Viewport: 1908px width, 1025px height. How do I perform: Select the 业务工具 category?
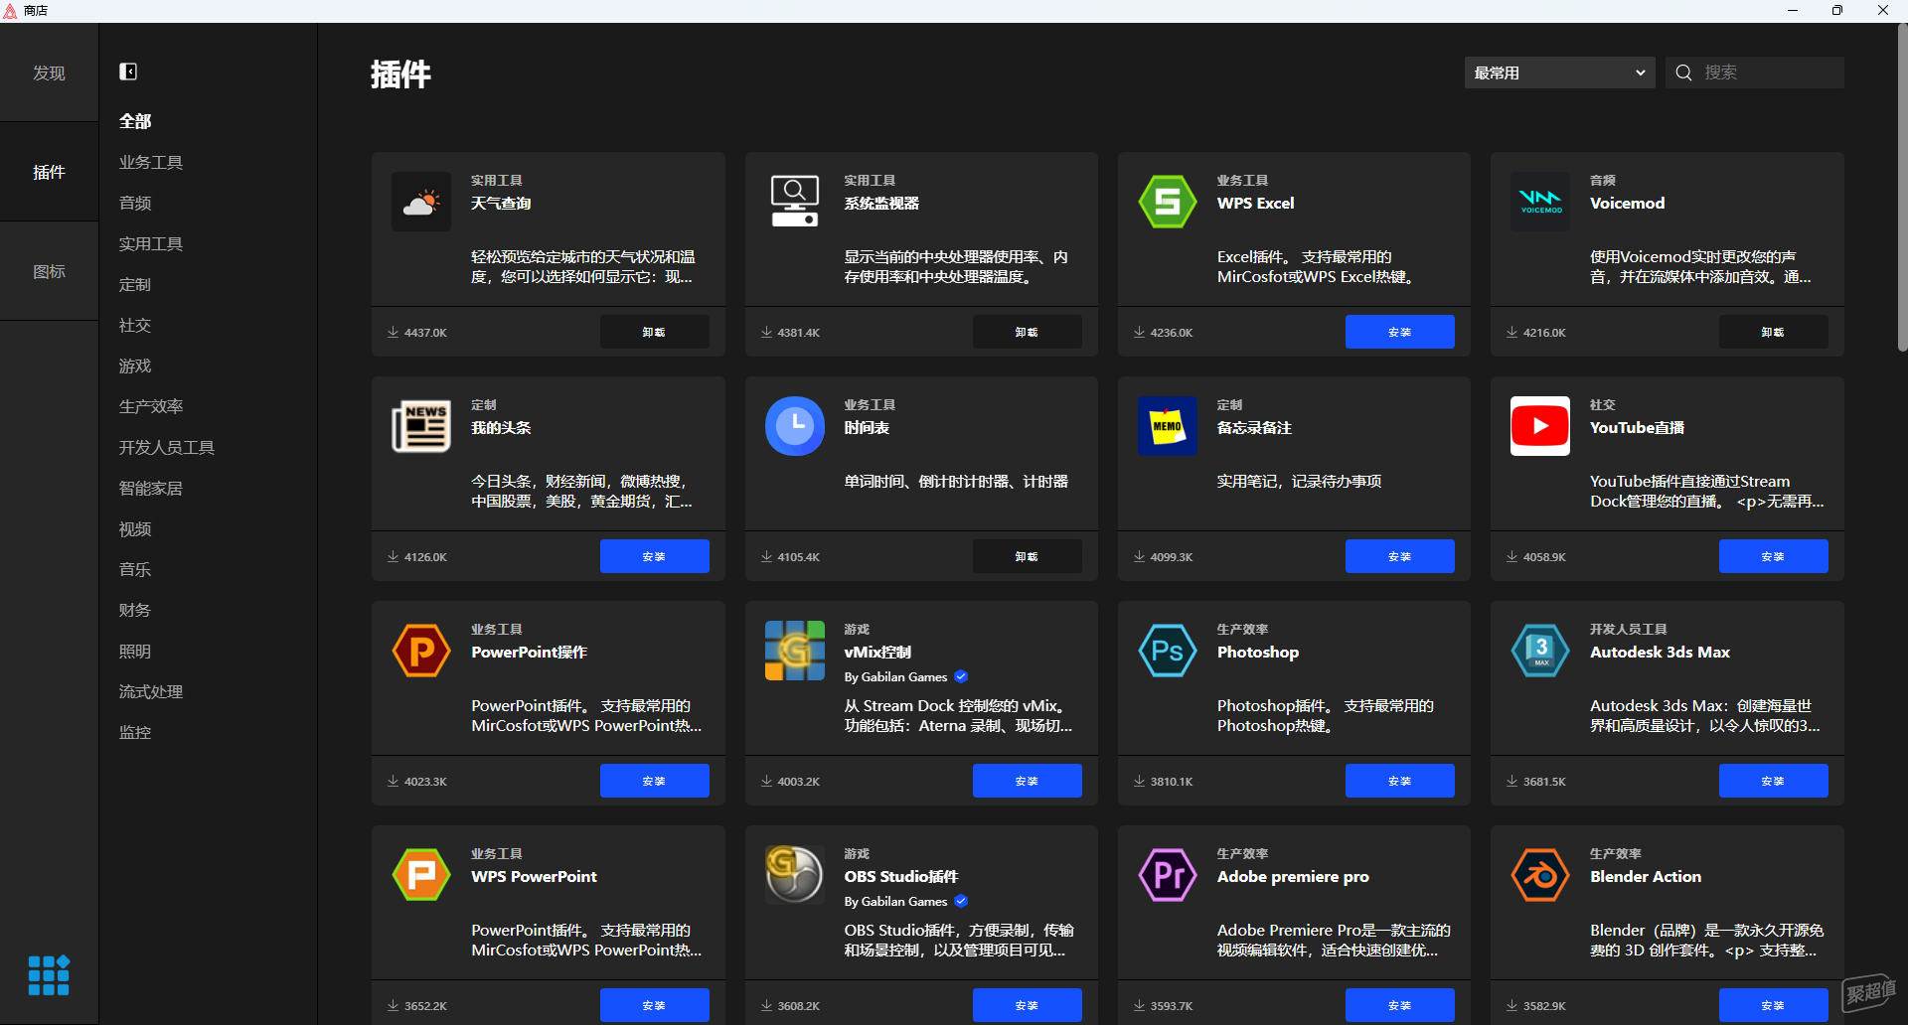click(x=151, y=162)
